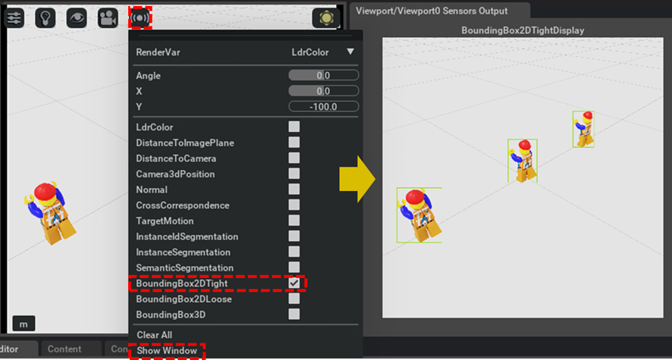Click the synthetic data sensors icon
This screenshot has height=360, width=672.
click(140, 18)
